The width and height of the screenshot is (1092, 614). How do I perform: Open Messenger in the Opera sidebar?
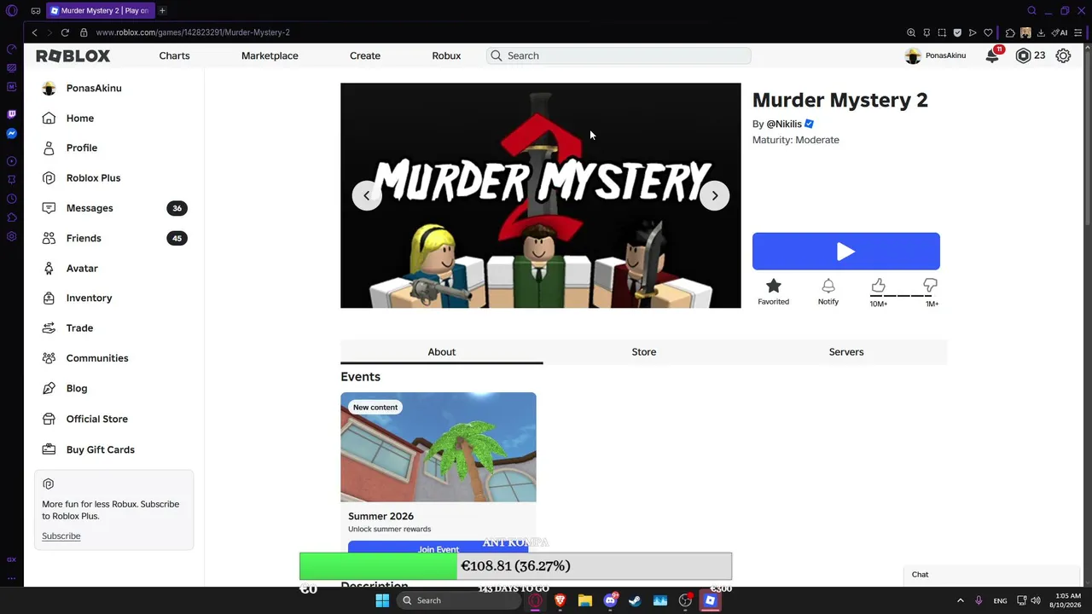(11, 133)
